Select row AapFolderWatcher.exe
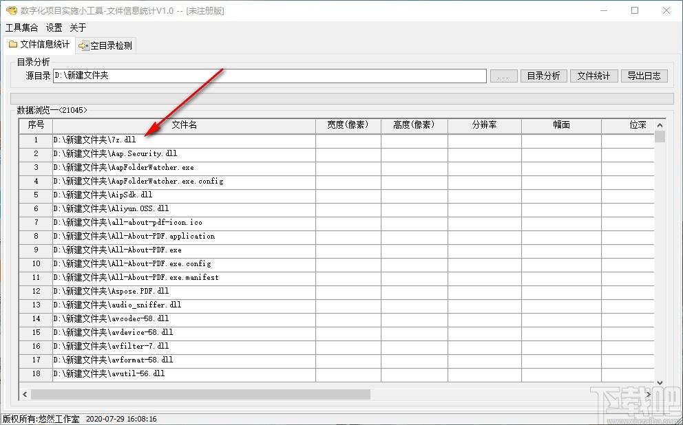The height and width of the screenshot is (425, 683). (337, 168)
